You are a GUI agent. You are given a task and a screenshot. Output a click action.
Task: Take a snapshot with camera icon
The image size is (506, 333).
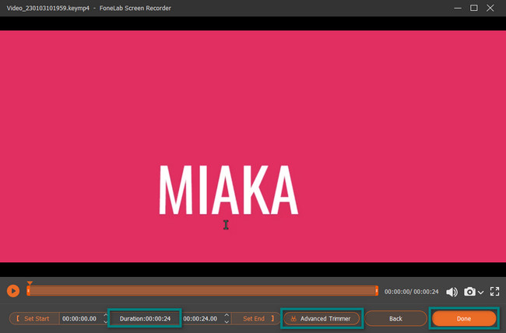pos(469,291)
